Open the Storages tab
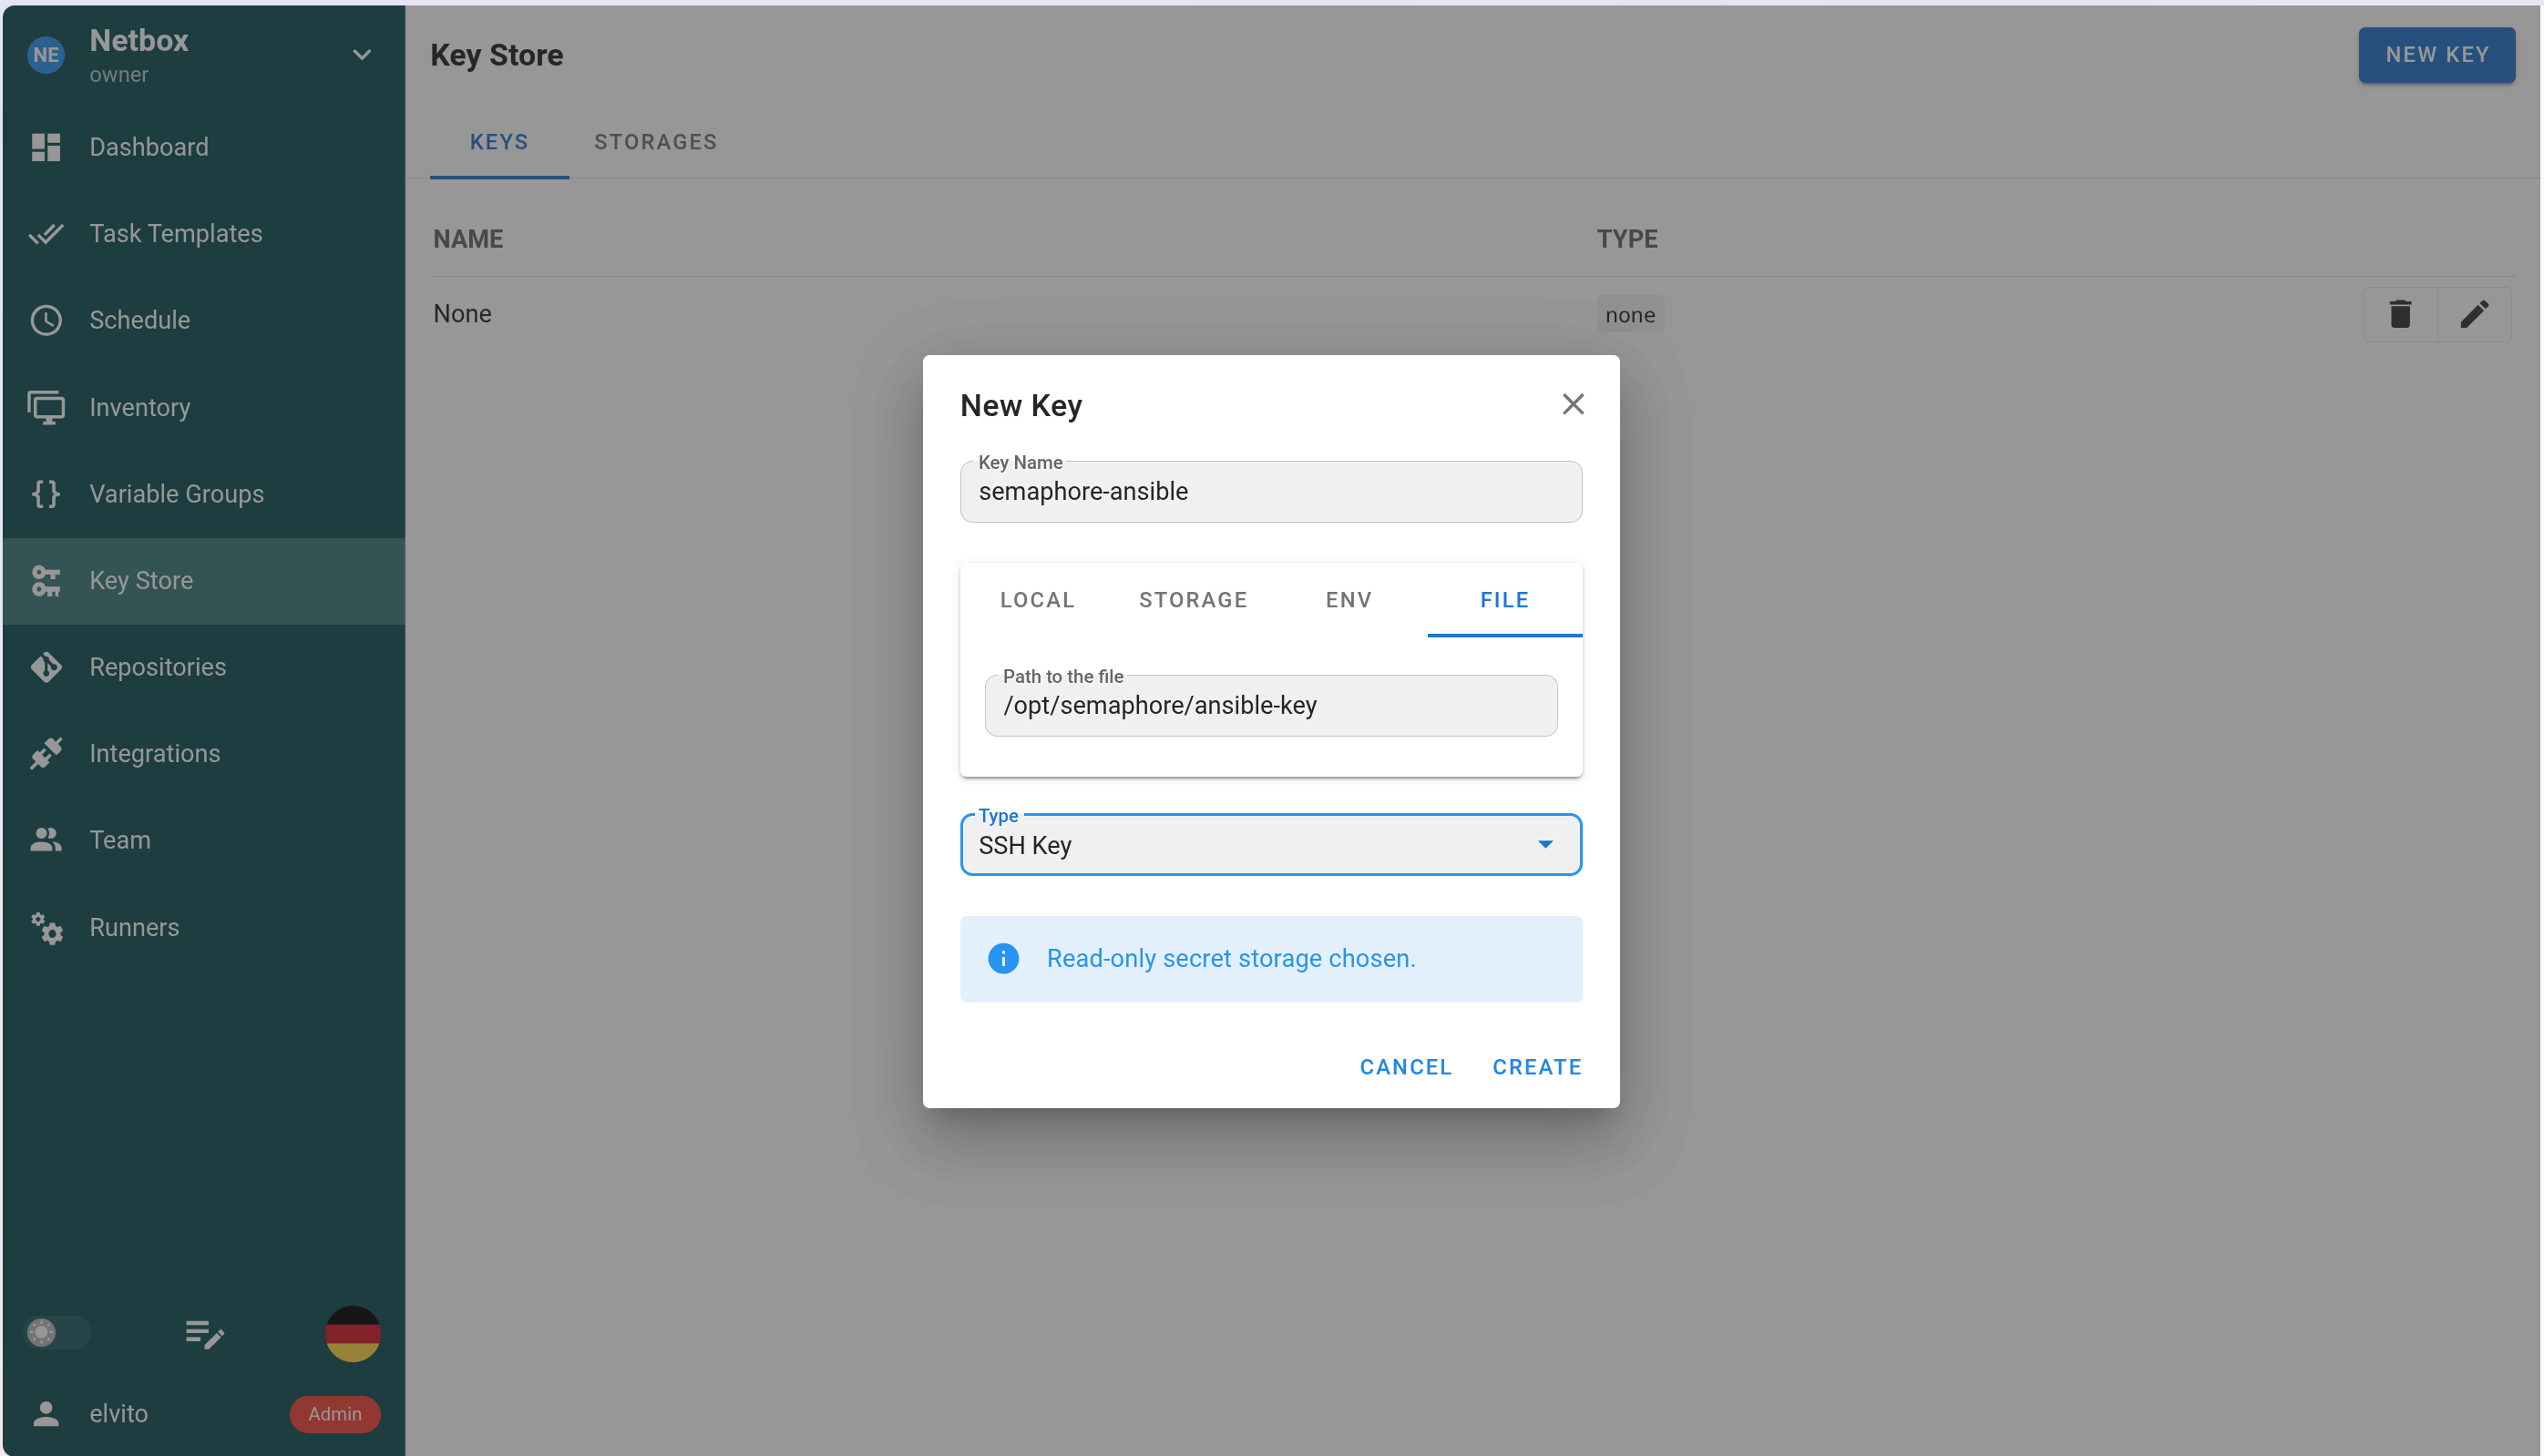Screen dimensions: 2544x1456 point(656,142)
